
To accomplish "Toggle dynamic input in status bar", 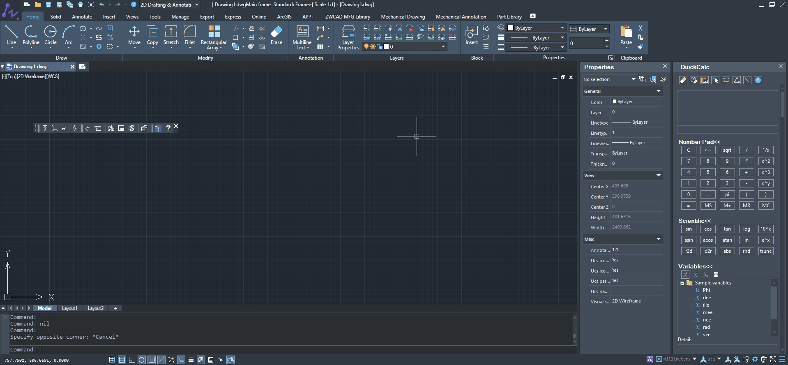I will pyautogui.click(x=181, y=360).
